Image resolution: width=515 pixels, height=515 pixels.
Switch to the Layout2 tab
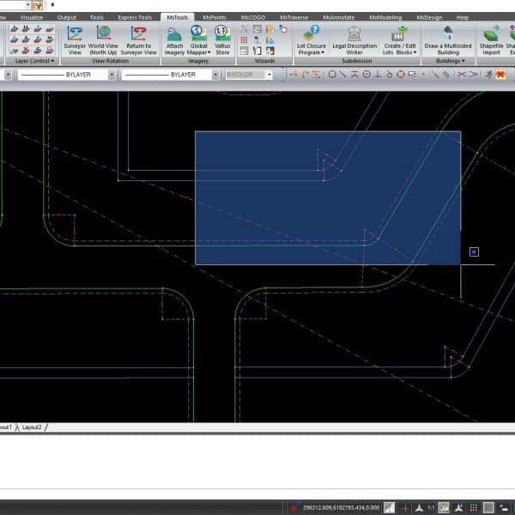click(33, 427)
